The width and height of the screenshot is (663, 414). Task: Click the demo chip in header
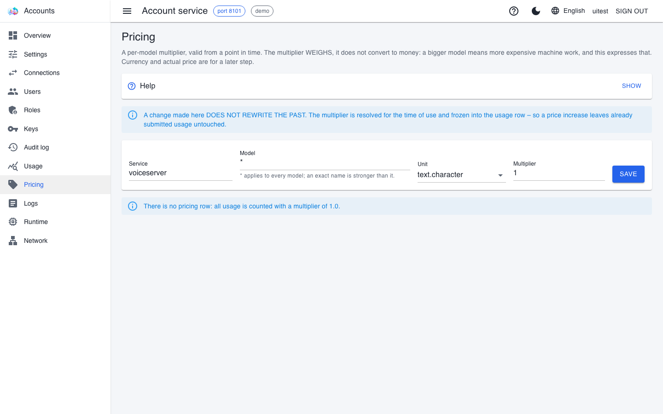262,11
